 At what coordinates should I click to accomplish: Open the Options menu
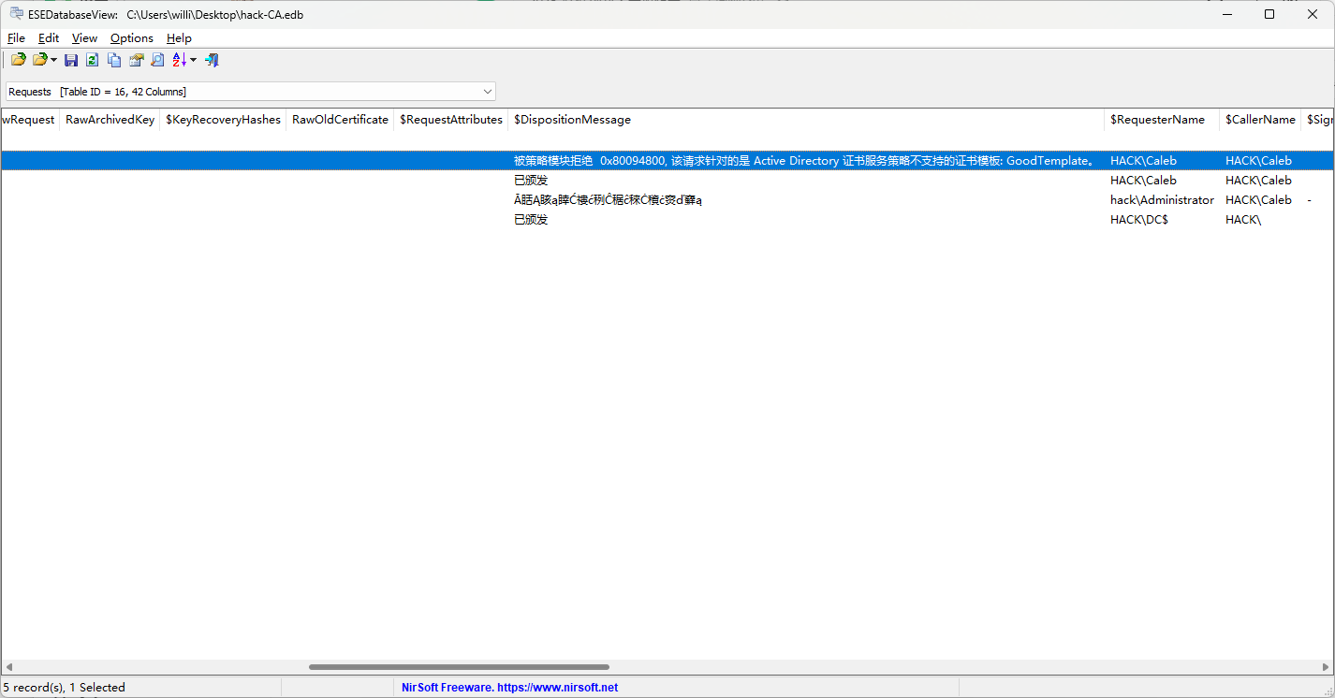click(131, 38)
